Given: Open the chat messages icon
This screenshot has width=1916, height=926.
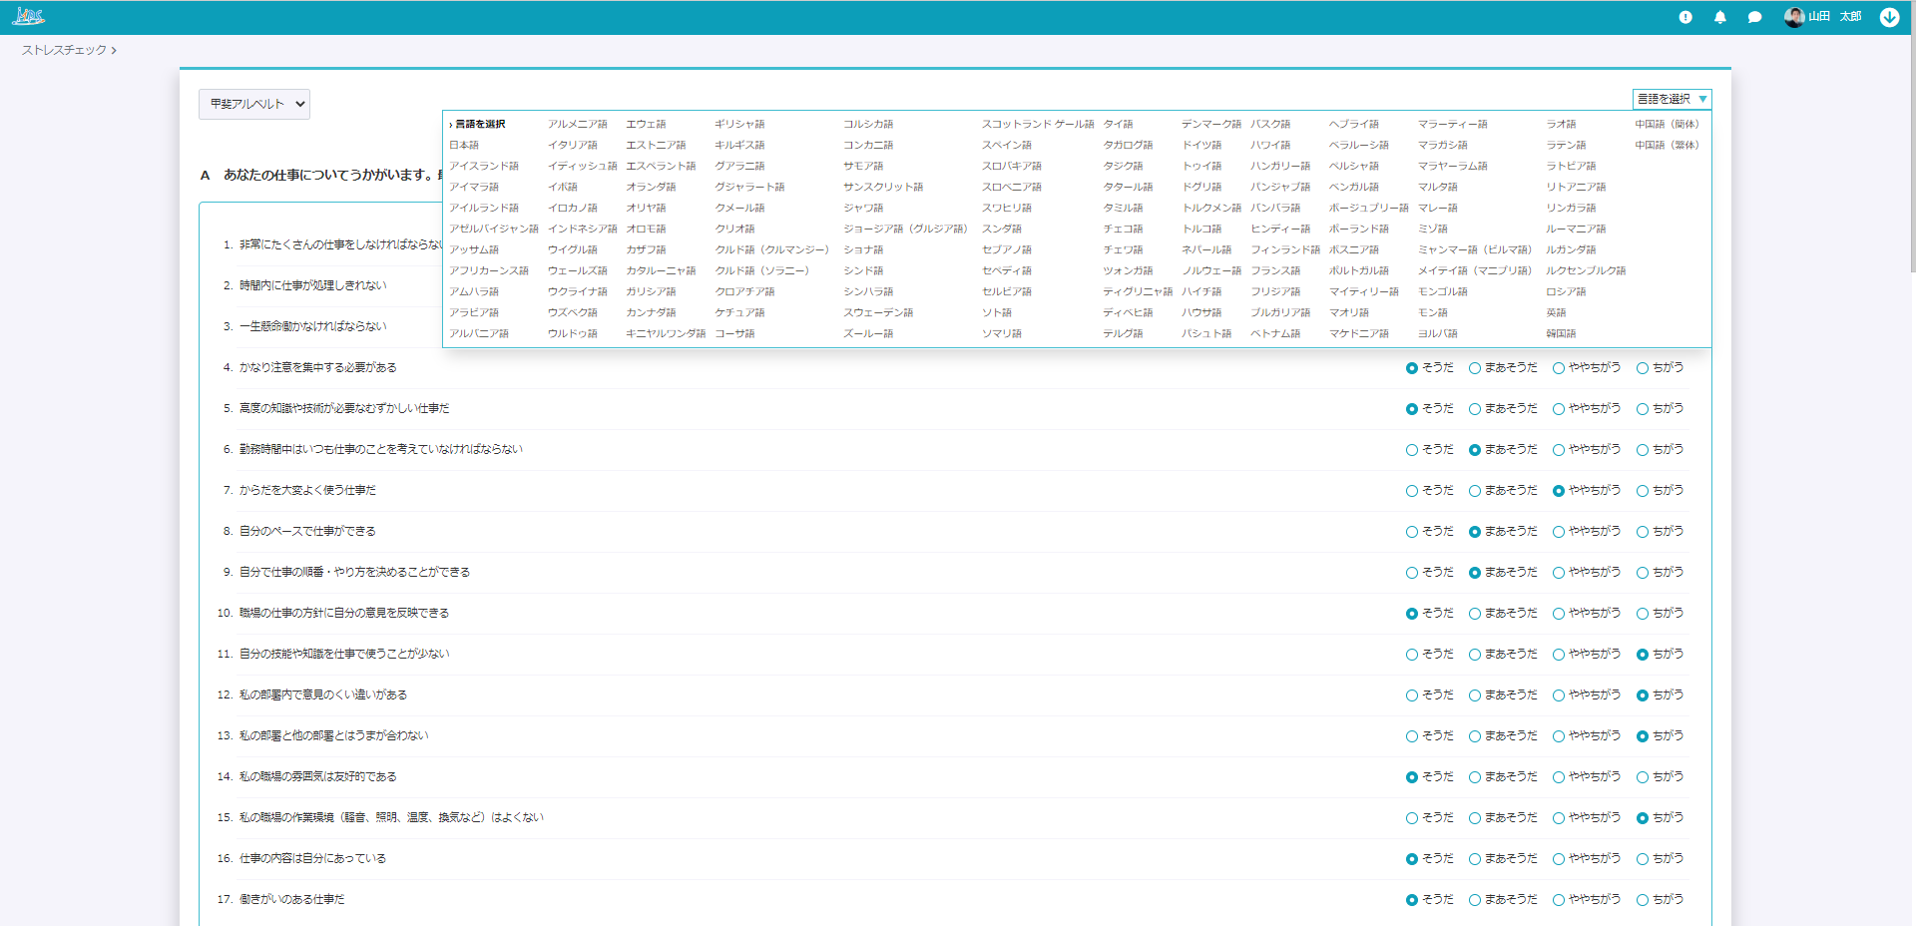Looking at the screenshot, I should coord(1754,17).
